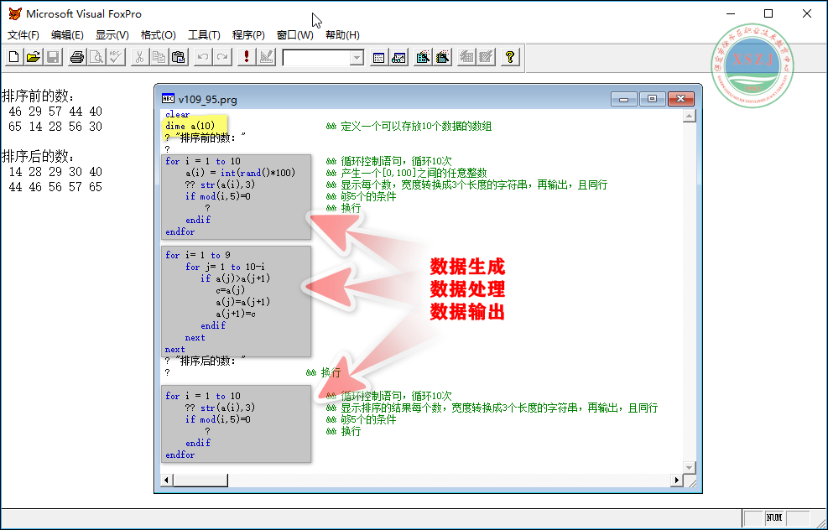
Task: Open the 显示(V) menu
Action: tap(112, 35)
